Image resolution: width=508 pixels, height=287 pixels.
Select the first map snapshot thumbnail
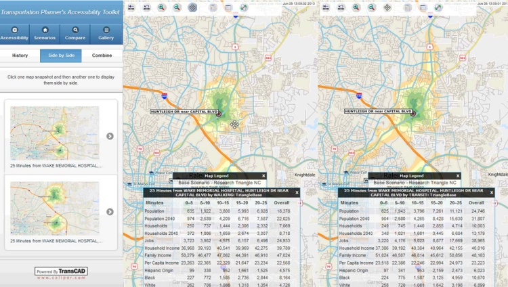(55, 133)
